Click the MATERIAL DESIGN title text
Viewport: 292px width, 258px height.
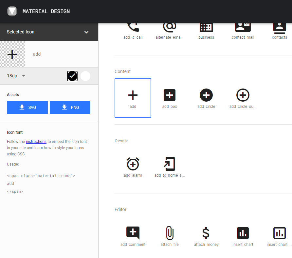click(x=46, y=11)
